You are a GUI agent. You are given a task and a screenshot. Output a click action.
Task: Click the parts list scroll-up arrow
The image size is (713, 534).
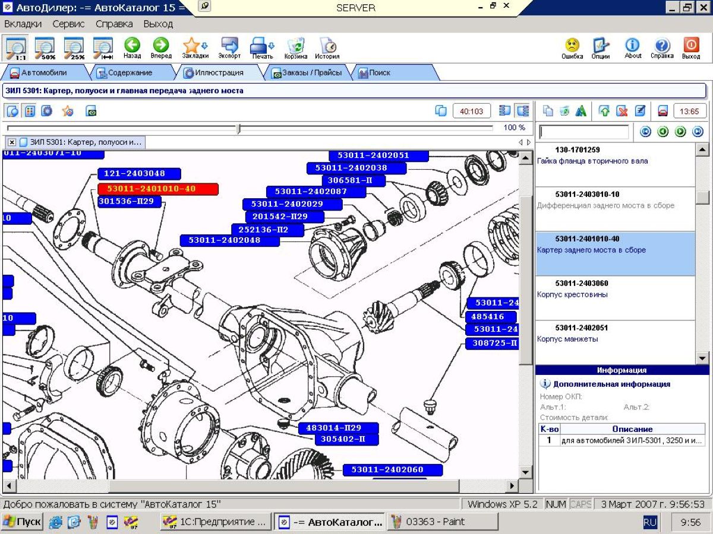pyautogui.click(x=702, y=150)
